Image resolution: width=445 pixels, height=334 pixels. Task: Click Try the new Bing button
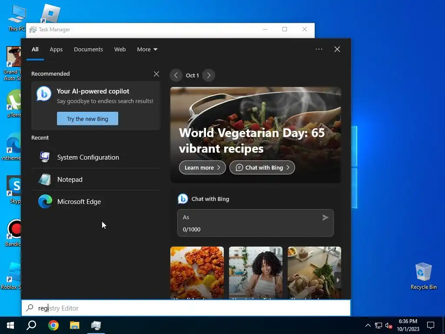point(87,118)
